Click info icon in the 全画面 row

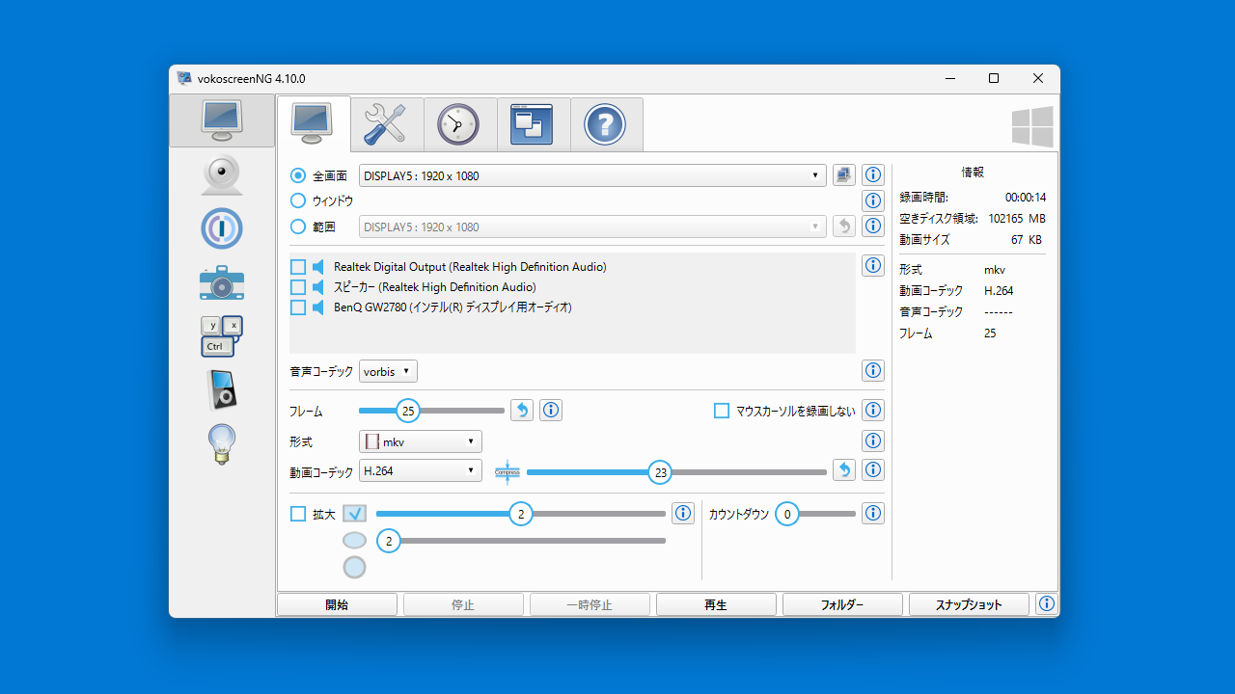coord(873,175)
